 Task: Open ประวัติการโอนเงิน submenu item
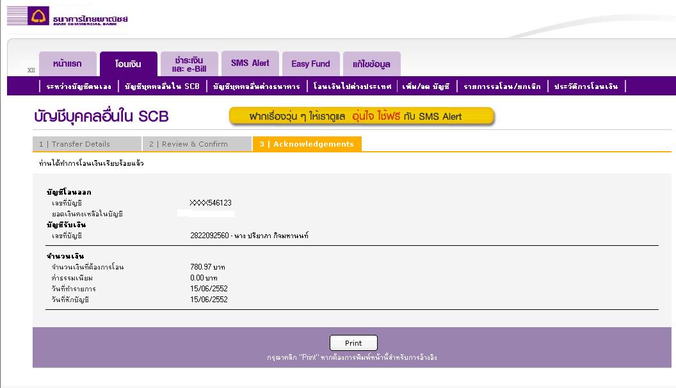(586, 86)
